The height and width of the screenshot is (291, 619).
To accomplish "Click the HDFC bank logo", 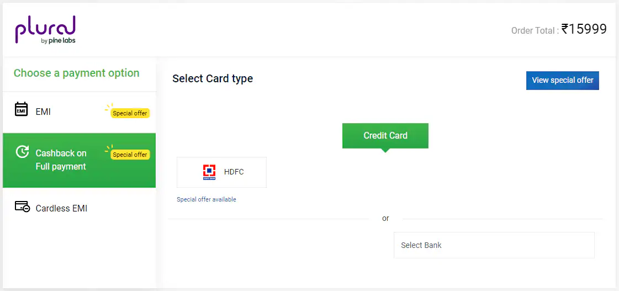I will (209, 172).
